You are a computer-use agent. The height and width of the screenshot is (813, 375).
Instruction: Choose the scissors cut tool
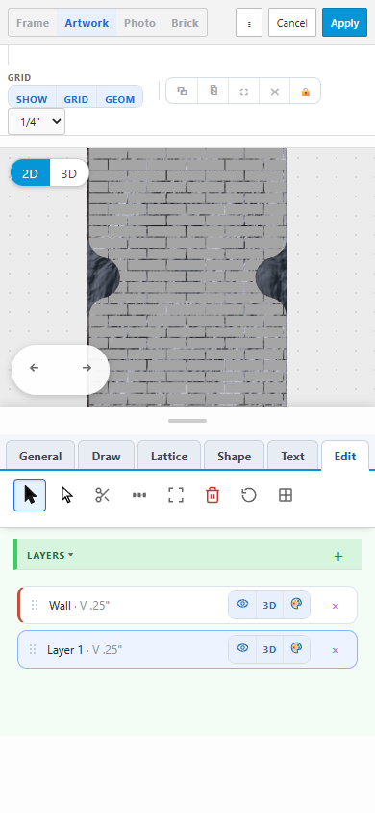(x=103, y=495)
